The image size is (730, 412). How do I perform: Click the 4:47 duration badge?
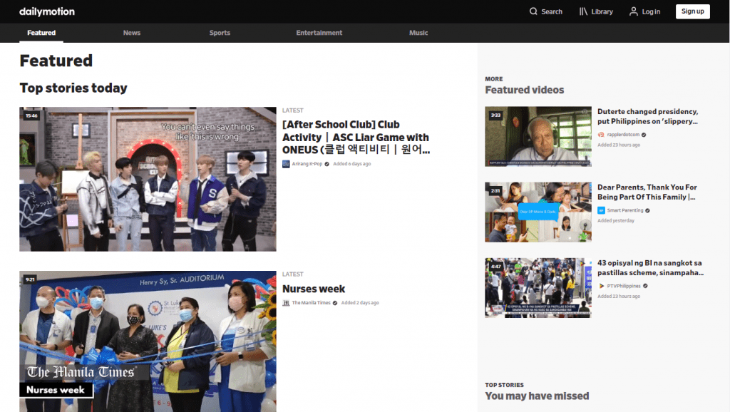click(x=496, y=267)
